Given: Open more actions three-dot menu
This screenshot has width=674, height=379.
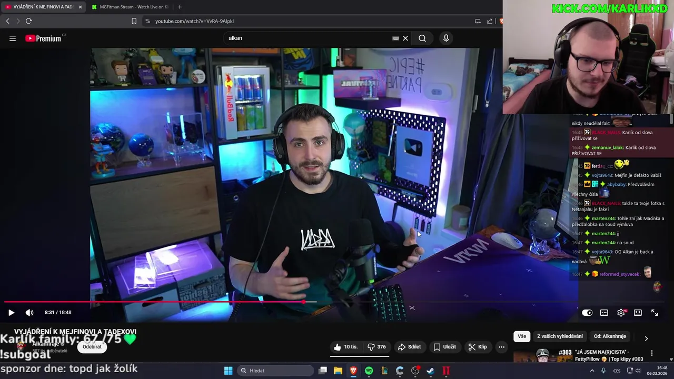Looking at the screenshot, I should tap(501, 347).
